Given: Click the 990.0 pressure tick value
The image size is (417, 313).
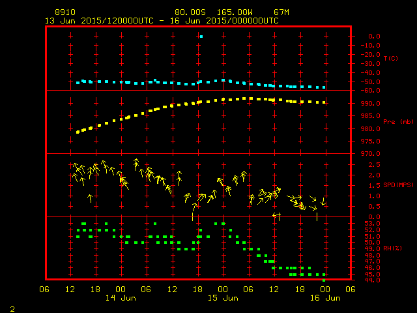Looking at the screenshot, I should [371, 104].
